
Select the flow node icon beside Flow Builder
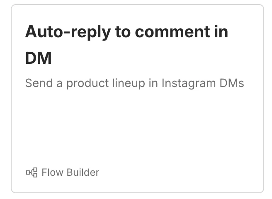click(x=32, y=172)
